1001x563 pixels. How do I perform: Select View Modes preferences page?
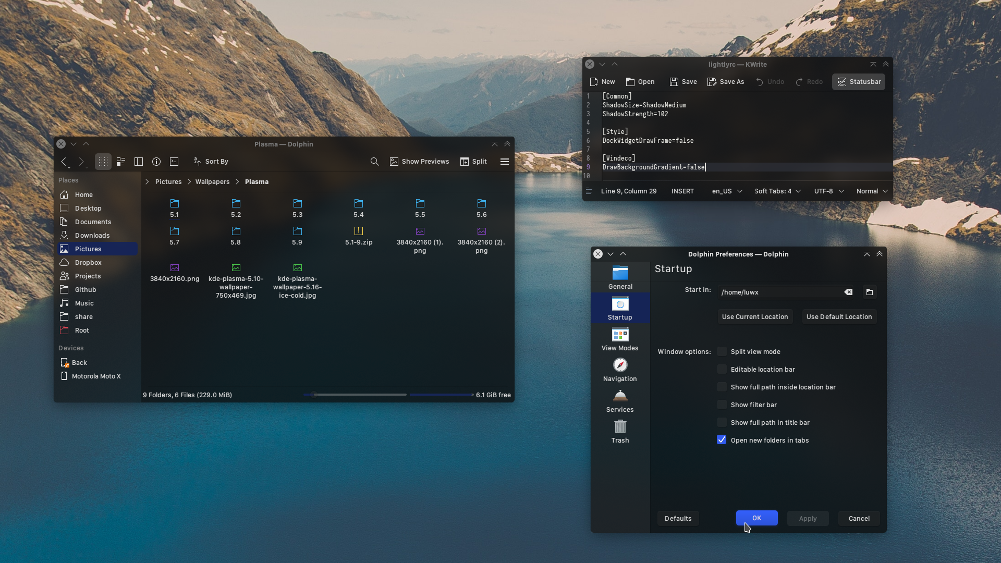[x=620, y=339]
